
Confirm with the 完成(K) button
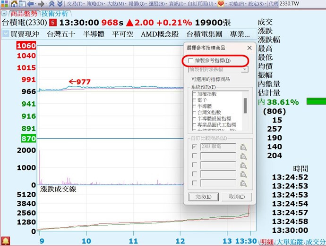coord(203,197)
